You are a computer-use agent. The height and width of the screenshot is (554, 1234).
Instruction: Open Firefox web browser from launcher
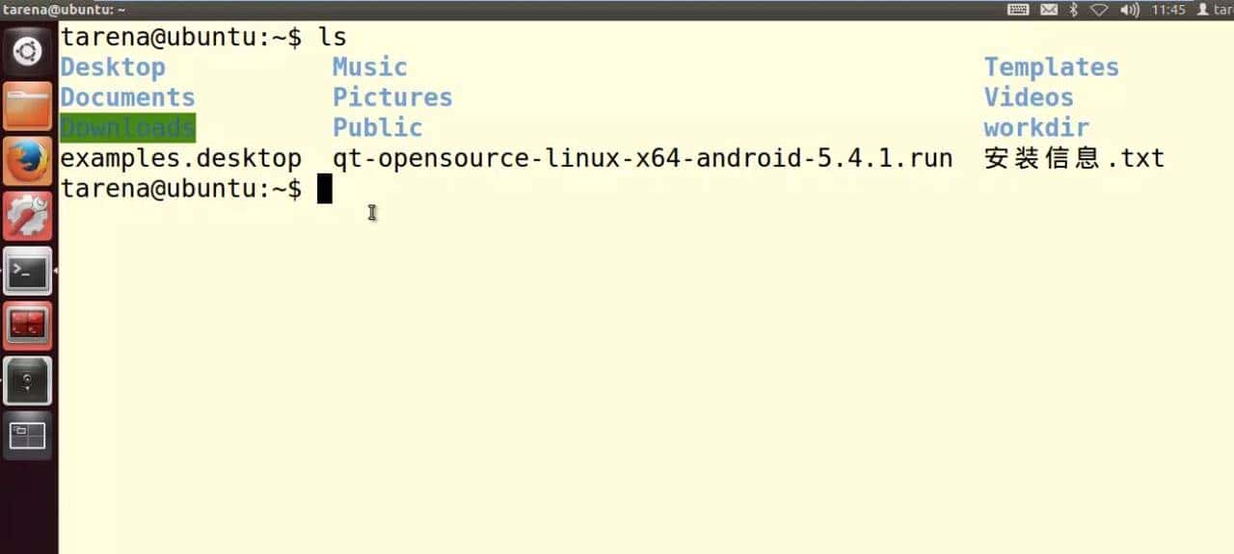[28, 160]
